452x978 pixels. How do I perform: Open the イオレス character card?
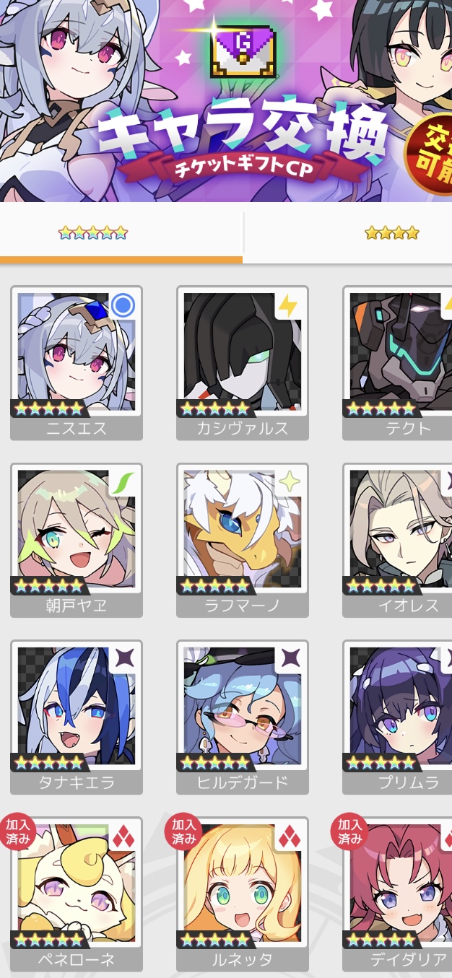397,540
